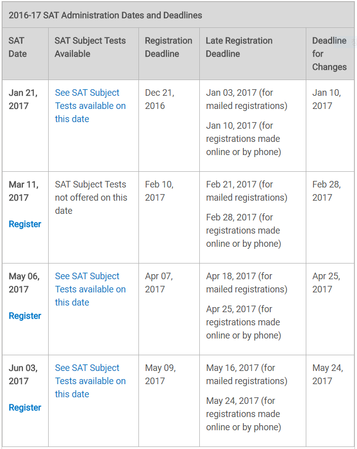
Task: Click the Apr 07, 2017 registration deadline
Action: 159,283
